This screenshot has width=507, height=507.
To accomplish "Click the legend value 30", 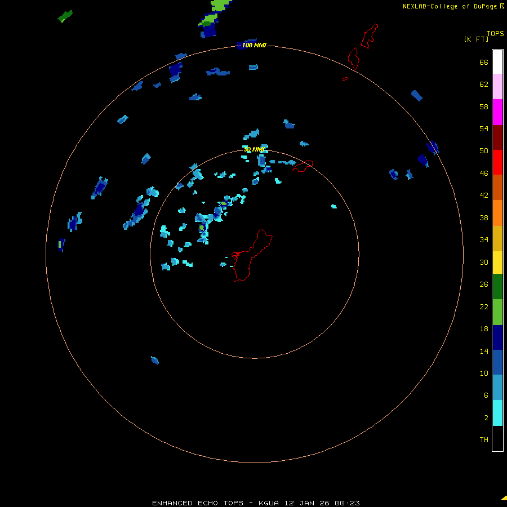I will tap(484, 262).
